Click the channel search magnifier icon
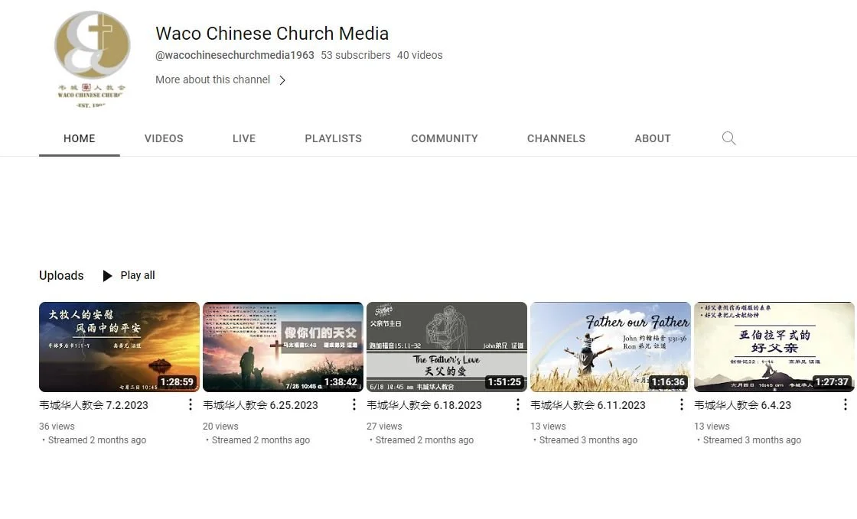The image size is (857, 519). click(x=728, y=138)
